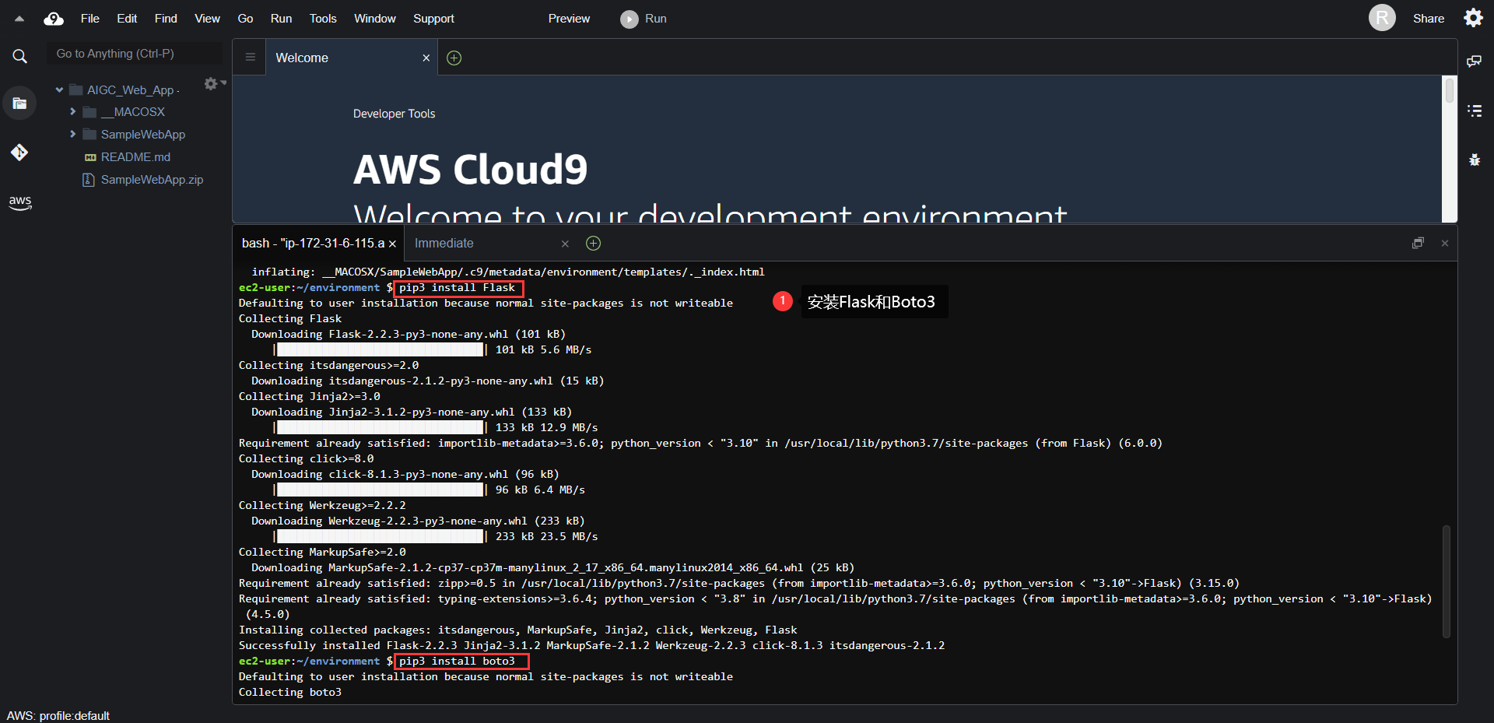1494x723 pixels.
Task: Open the View menu
Action: point(207,19)
